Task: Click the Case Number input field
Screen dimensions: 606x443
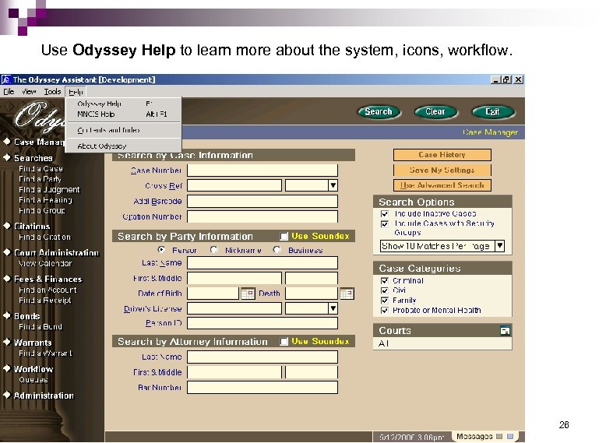Action: [x=262, y=171]
